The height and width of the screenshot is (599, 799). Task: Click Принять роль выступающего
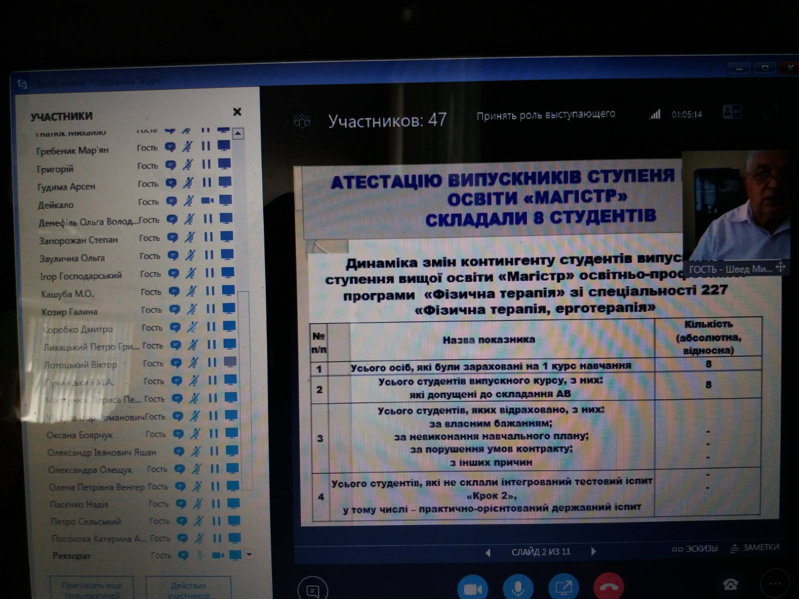[x=545, y=115]
